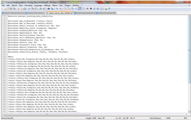Click the Save All toolbar icon

[x=14, y=9]
